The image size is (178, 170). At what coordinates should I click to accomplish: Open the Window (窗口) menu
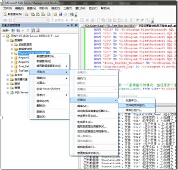coord(80,8)
